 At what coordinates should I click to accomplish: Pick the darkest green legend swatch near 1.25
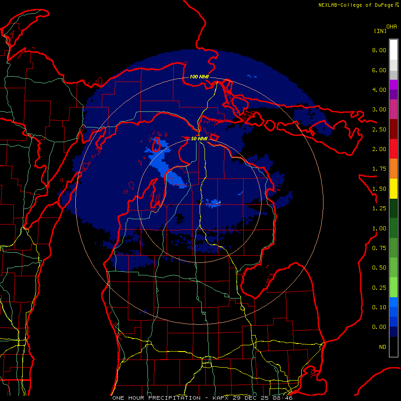pos(393,209)
